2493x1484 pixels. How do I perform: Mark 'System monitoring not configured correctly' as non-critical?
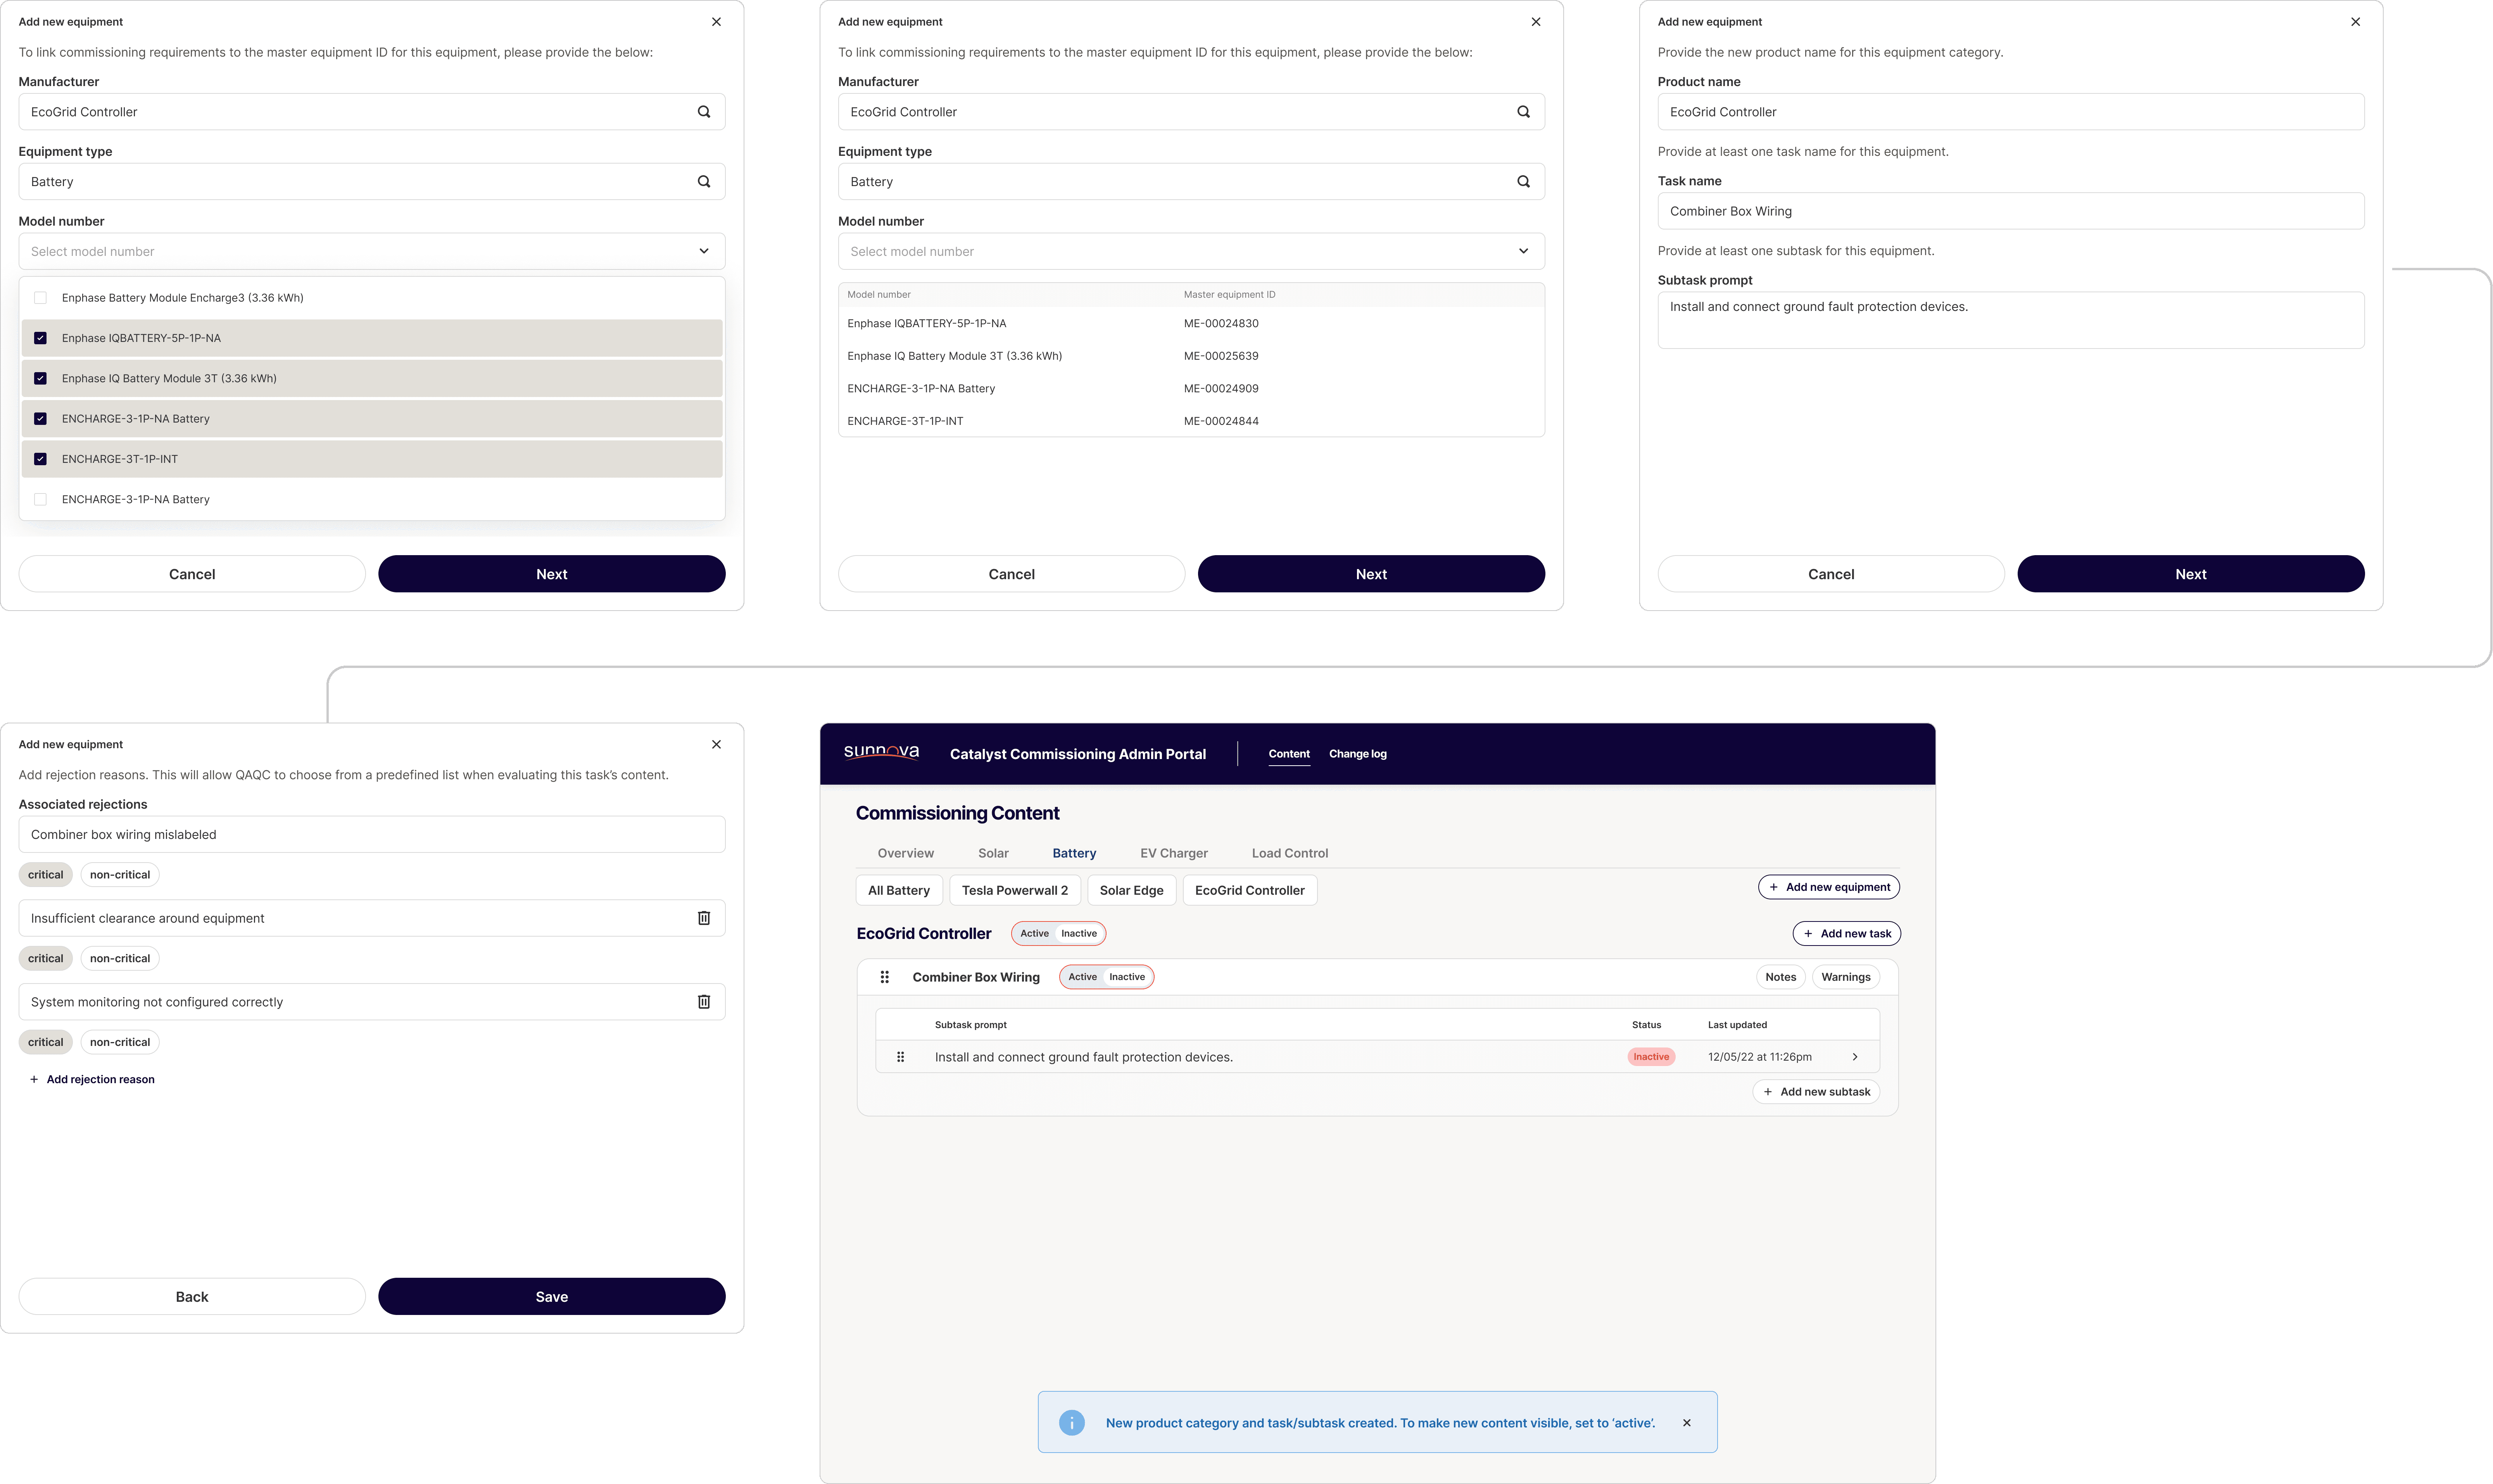point(120,1042)
